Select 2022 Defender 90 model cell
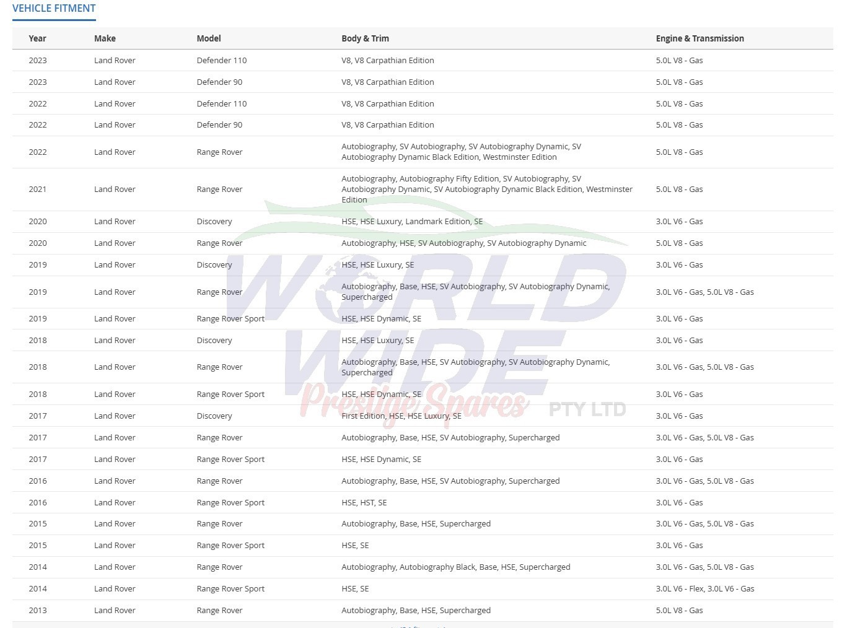 (219, 125)
